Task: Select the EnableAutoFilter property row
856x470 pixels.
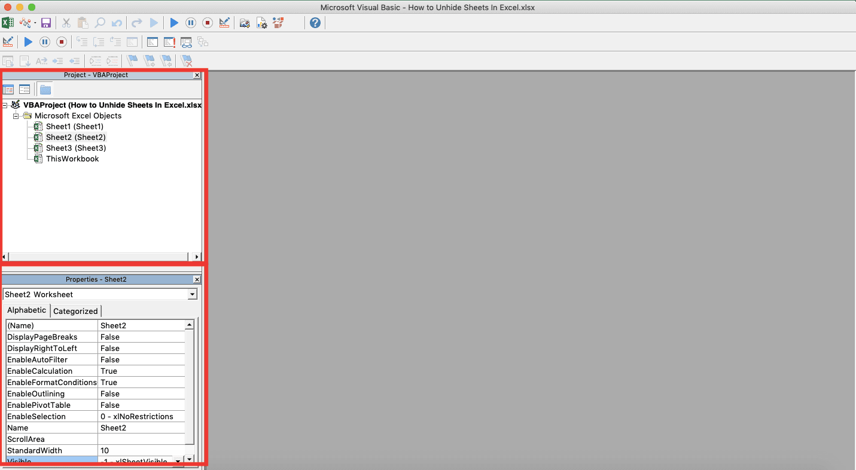Action: click(x=96, y=359)
